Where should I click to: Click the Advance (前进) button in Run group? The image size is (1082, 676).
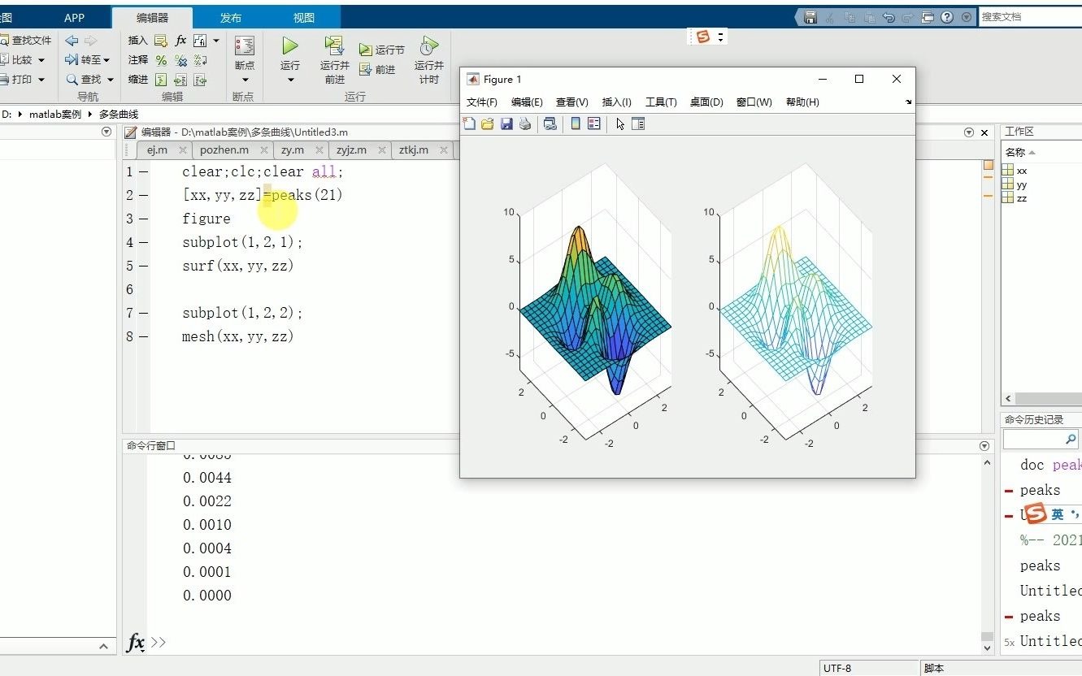tap(377, 70)
